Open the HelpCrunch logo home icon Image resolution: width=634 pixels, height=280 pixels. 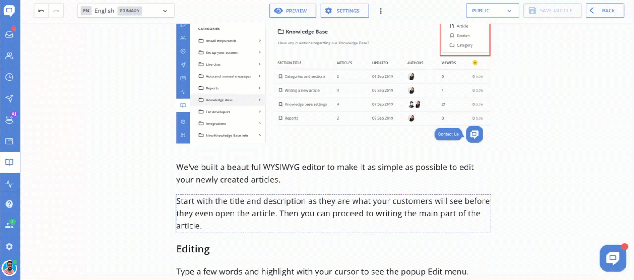[x=9, y=11]
